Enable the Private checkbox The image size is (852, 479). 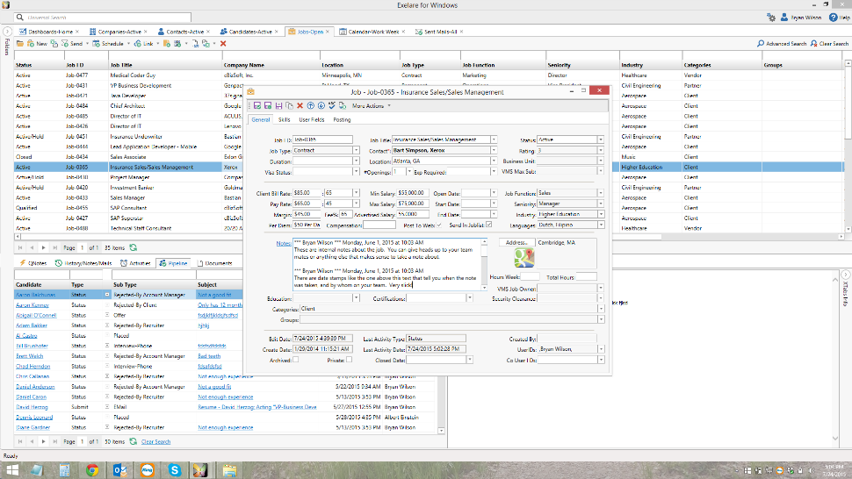[x=349, y=360]
